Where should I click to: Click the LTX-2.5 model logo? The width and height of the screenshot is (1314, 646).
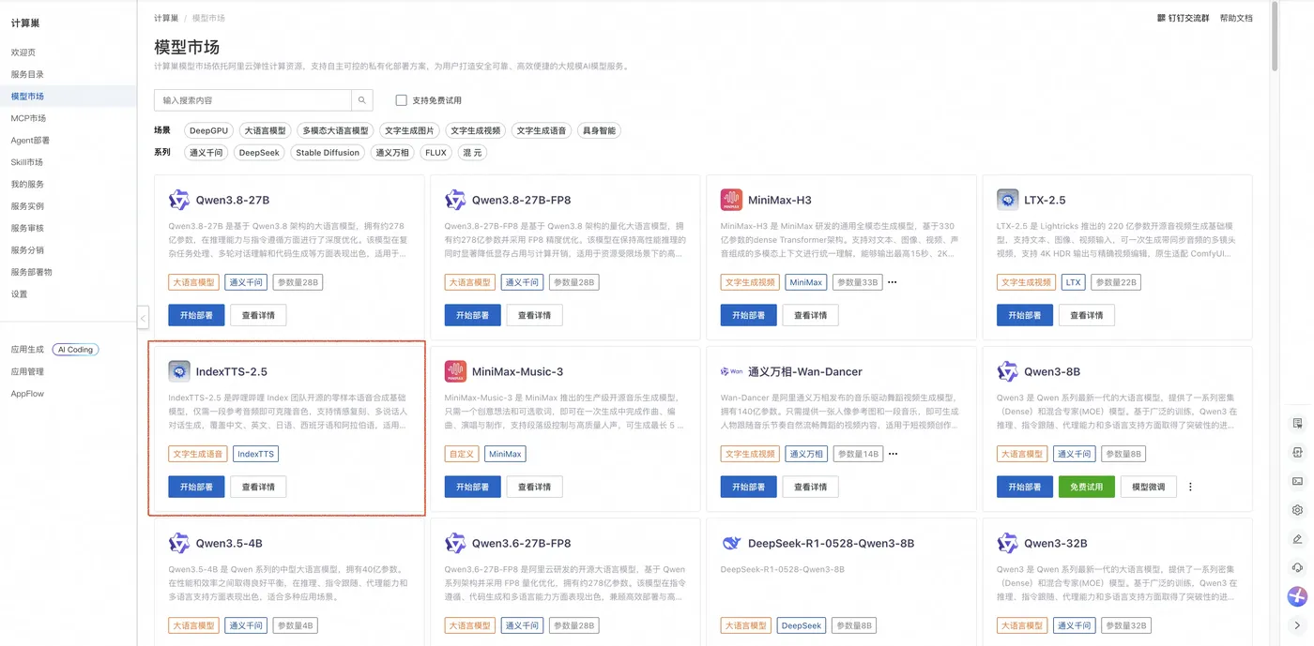[1007, 200]
